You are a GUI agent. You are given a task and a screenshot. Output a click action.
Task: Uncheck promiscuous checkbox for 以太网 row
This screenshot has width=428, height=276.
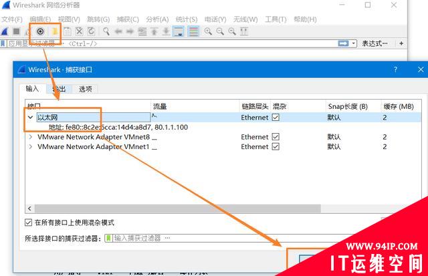click(276, 117)
